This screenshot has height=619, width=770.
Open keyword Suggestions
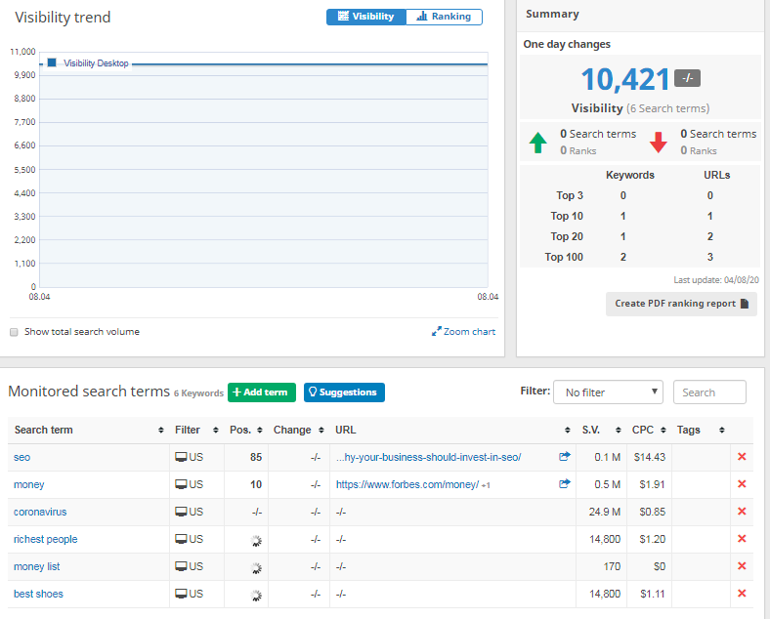[x=344, y=392]
